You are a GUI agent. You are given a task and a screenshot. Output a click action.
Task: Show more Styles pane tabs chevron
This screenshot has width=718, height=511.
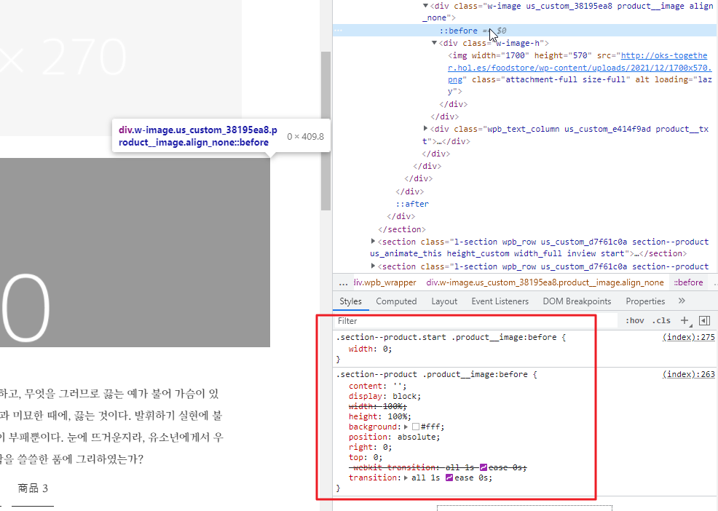682,301
